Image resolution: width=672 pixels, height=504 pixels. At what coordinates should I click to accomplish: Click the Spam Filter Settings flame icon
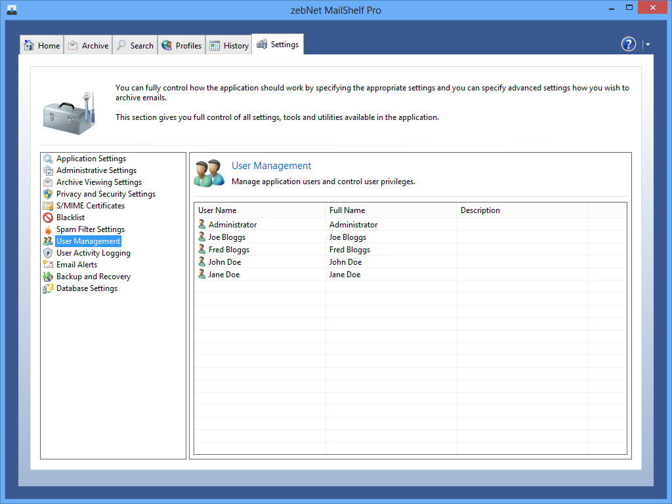(48, 229)
